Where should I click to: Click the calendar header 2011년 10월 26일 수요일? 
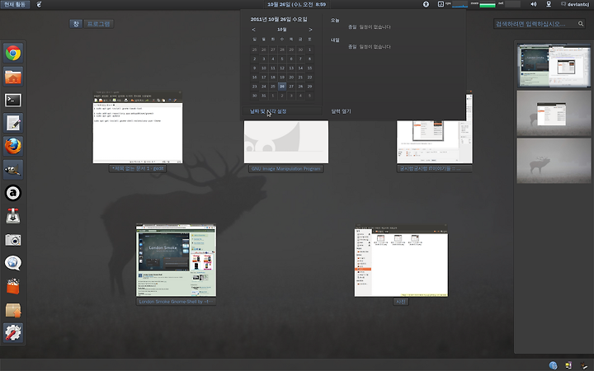(x=279, y=19)
